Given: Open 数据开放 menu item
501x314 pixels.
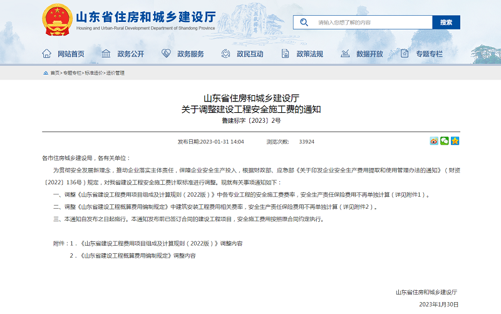Looking at the screenshot, I should [369, 54].
